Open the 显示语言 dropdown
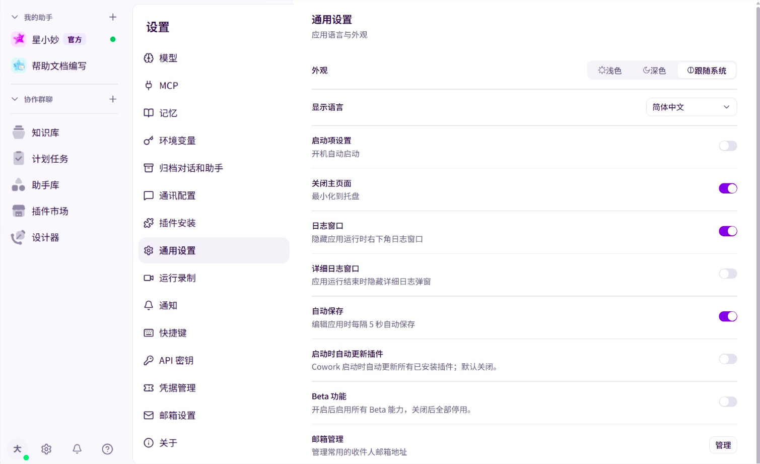 (x=692, y=107)
